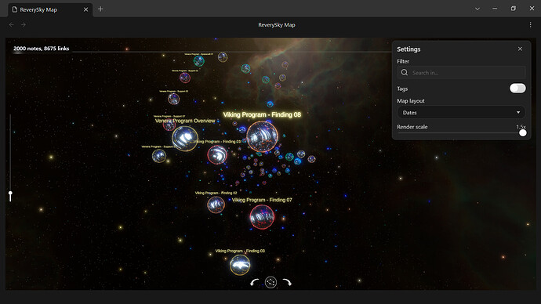The height and width of the screenshot is (304, 541).
Task: Select the Viking Program - Finding 08 sphere
Action: (262, 136)
